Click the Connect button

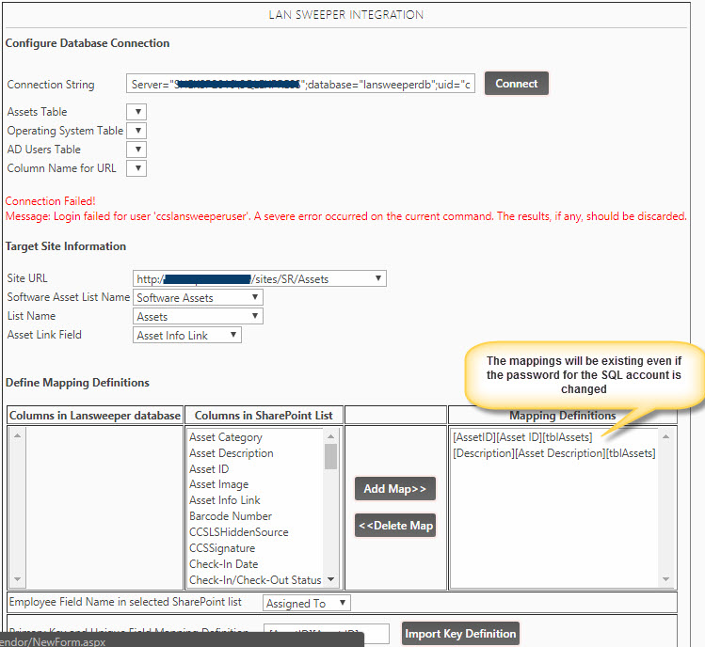click(x=516, y=84)
